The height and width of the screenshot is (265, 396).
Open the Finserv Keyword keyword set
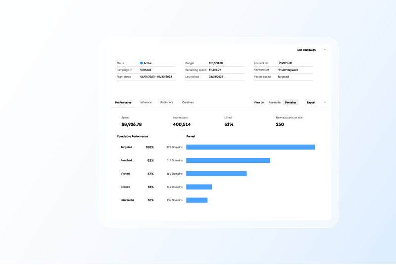(288, 70)
